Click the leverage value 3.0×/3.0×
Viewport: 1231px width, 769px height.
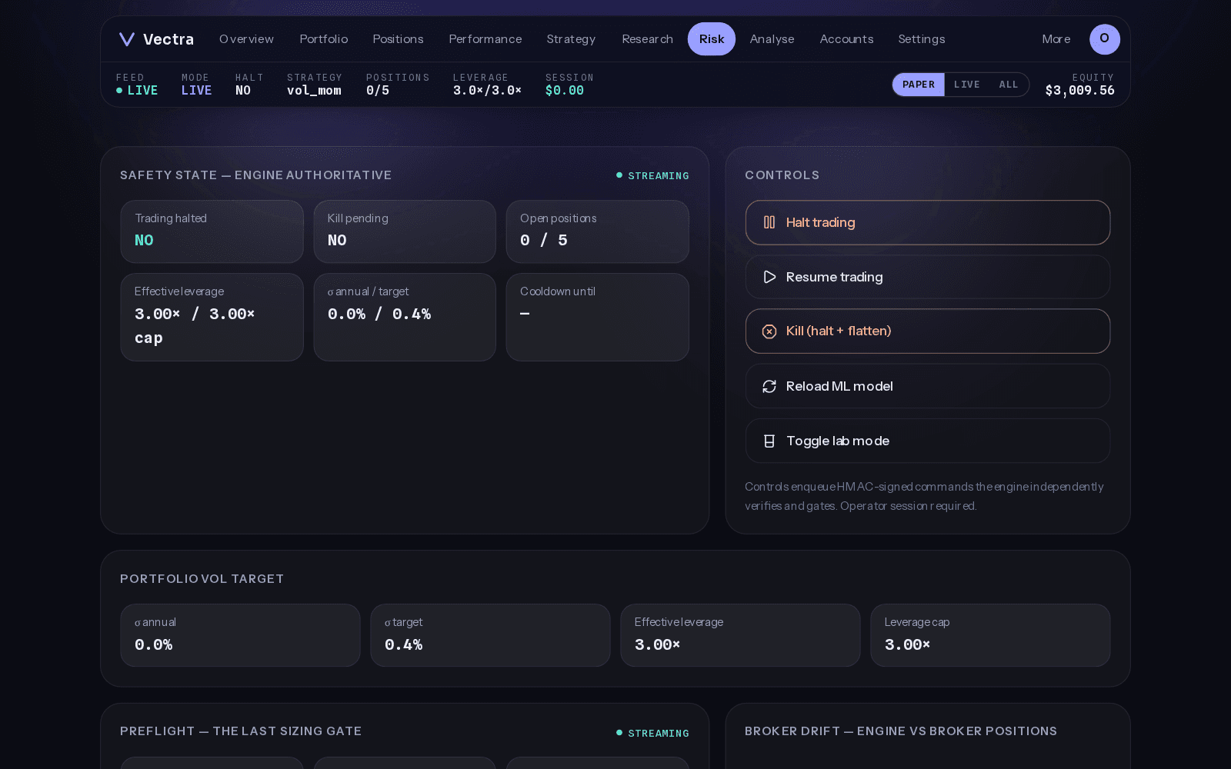[x=487, y=91]
